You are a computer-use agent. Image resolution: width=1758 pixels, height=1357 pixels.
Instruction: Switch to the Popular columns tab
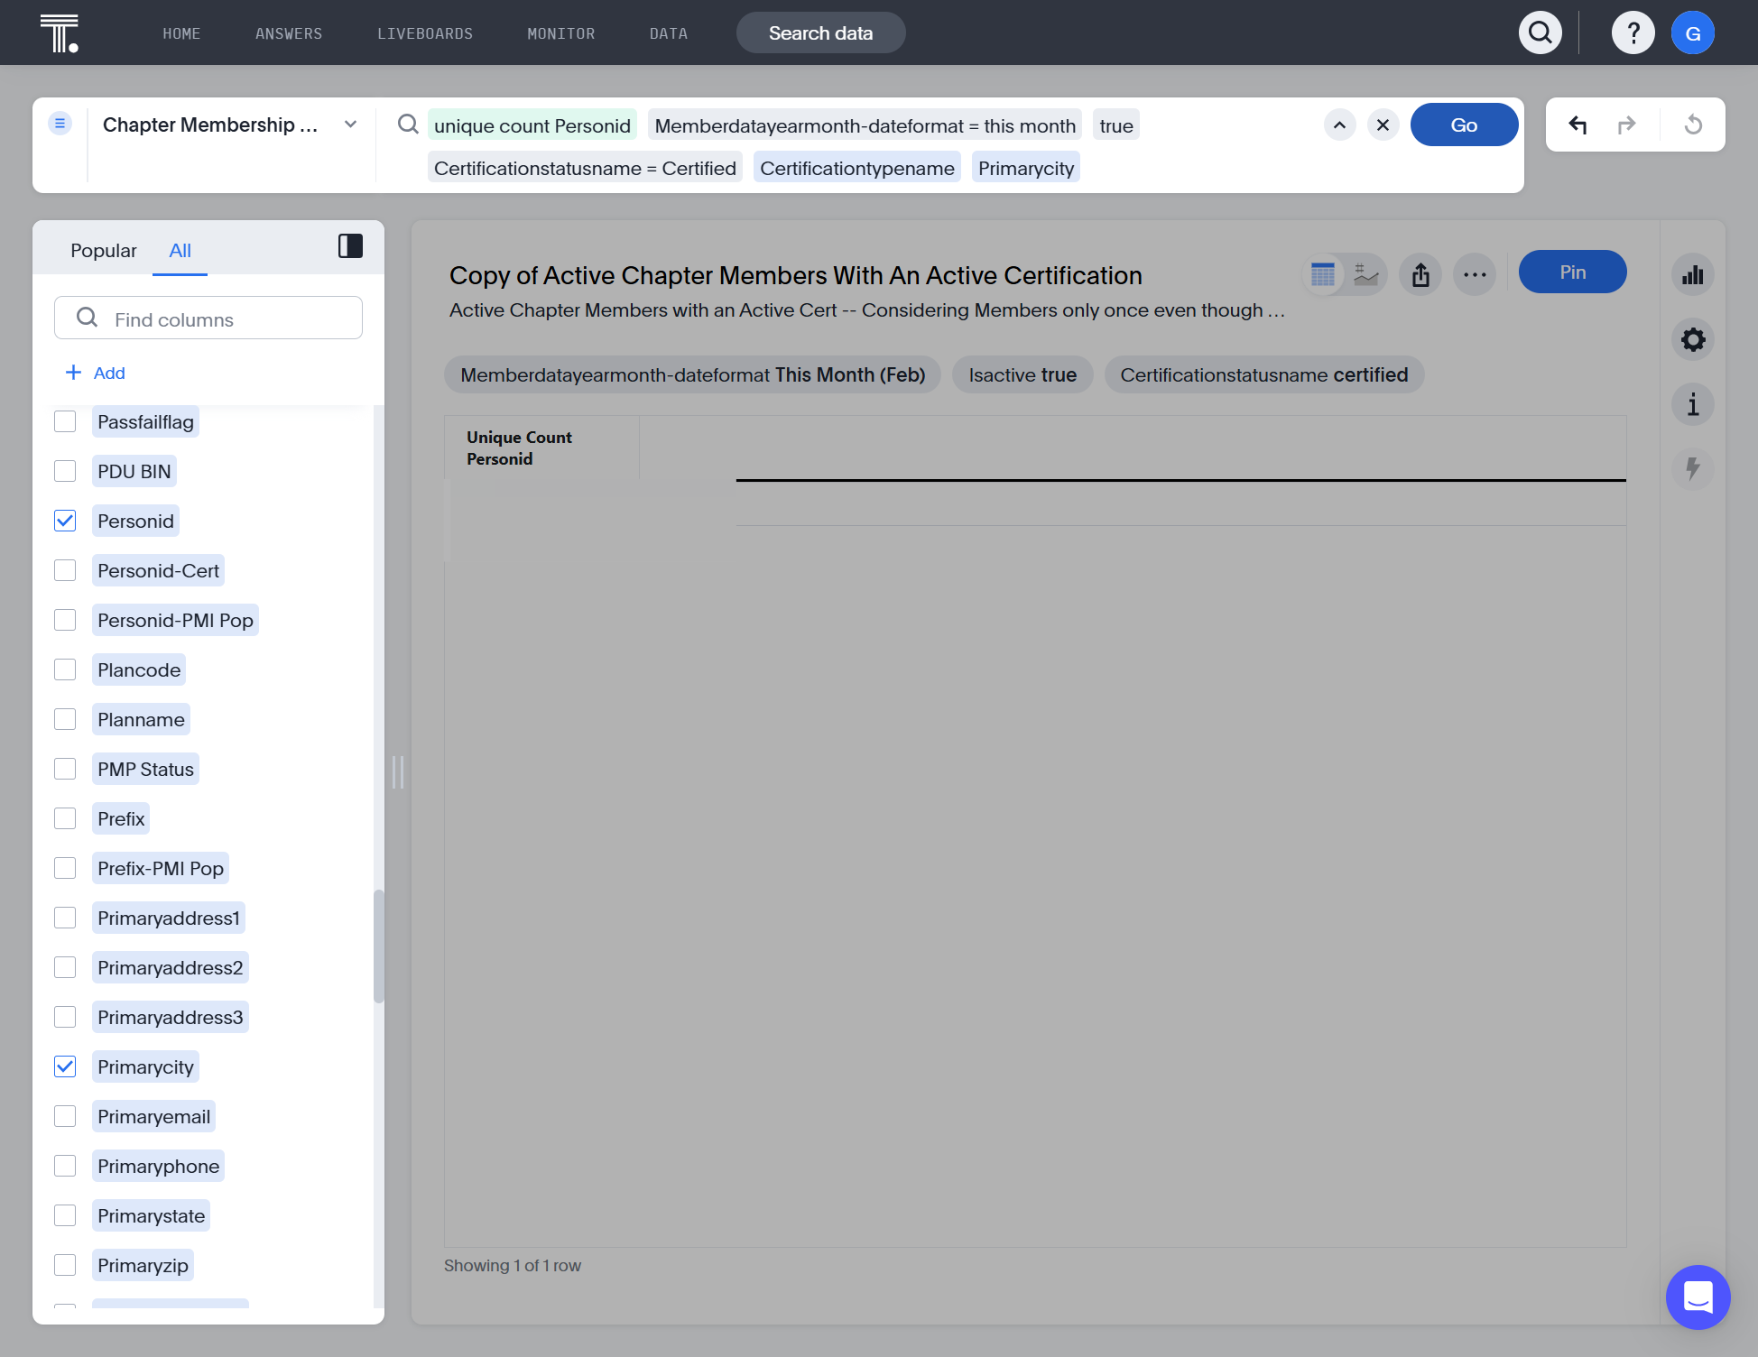104,250
